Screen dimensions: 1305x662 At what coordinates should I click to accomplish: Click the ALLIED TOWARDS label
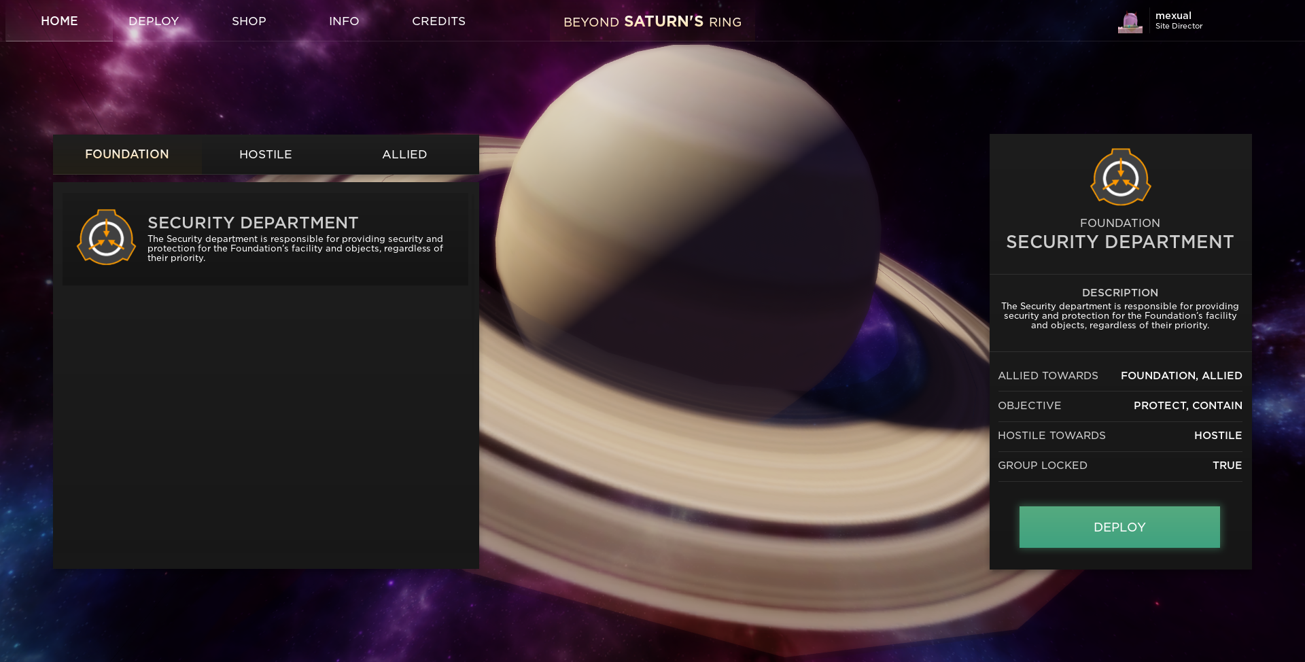[1048, 376]
